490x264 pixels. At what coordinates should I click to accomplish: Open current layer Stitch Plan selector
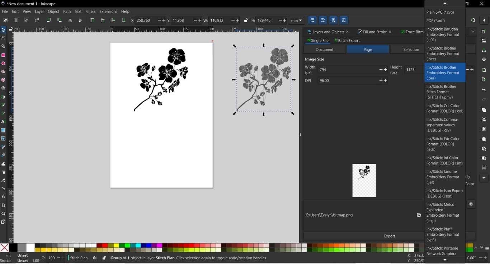pyautogui.click(x=79, y=258)
